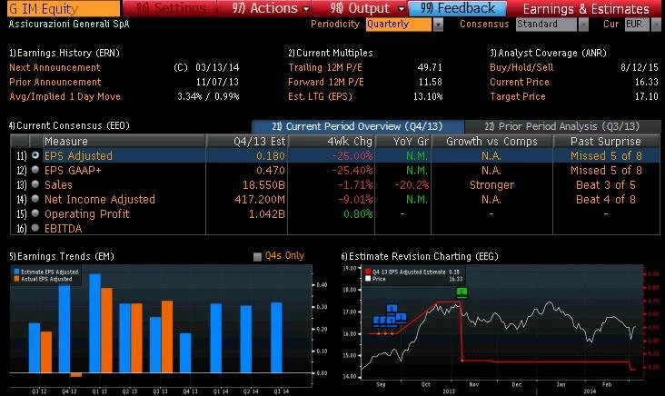Click the Q3 13 orange actual bar
The image size is (665, 396).
(167, 337)
